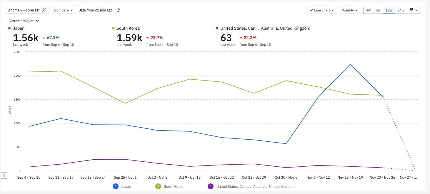This screenshot has width=430, height=194.
Task: Select the 4w time range
Action: coord(368,10)
